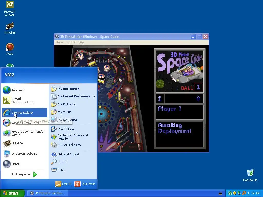Click the 'Awaiting Deployment' message panel
The width and height of the screenshot is (263, 197).
click(x=180, y=134)
